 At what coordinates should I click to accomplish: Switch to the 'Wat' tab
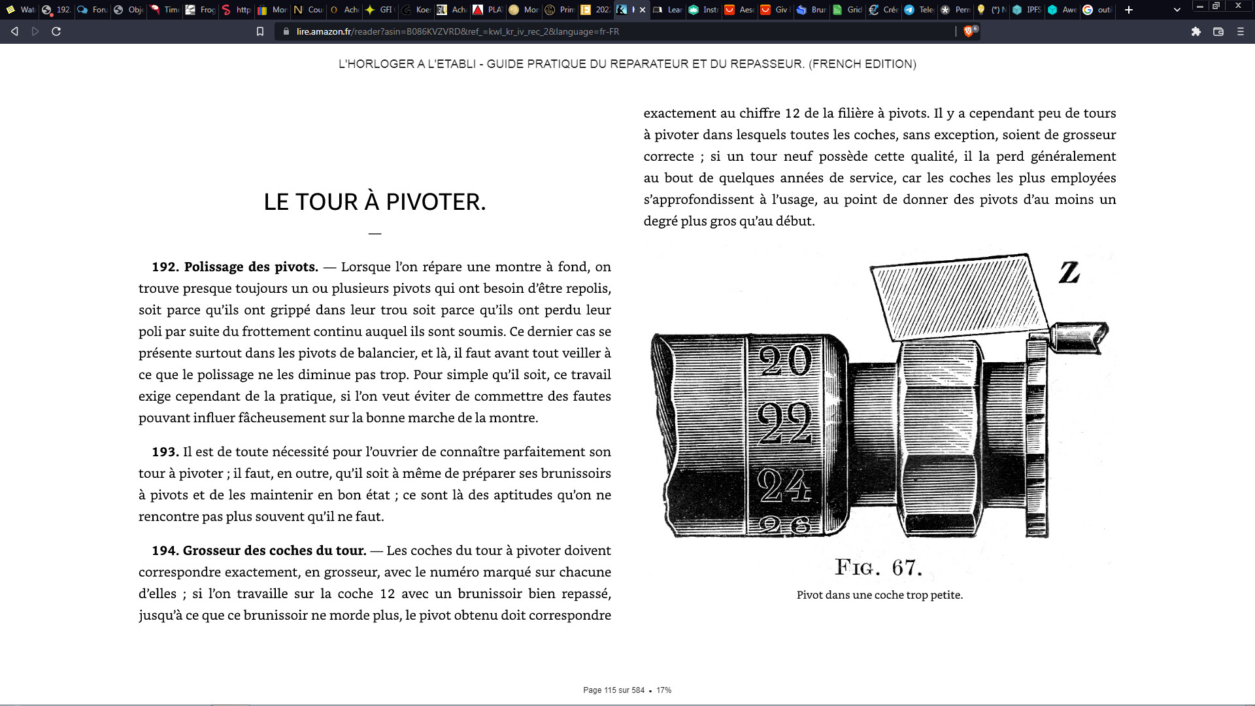(x=20, y=10)
